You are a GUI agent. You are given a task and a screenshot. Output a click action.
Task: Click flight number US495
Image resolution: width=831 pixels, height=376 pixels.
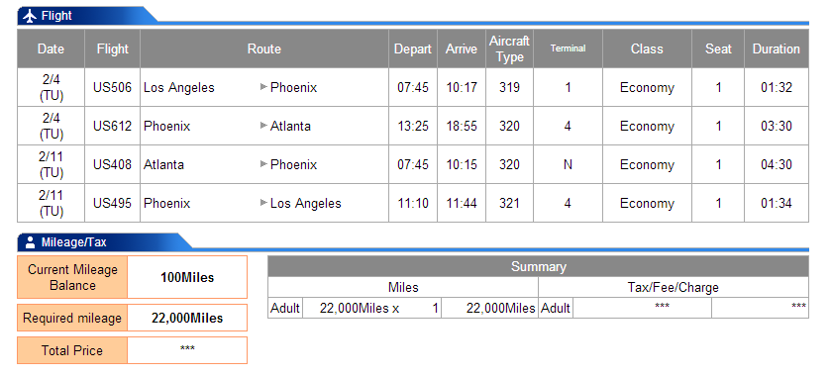(x=112, y=204)
